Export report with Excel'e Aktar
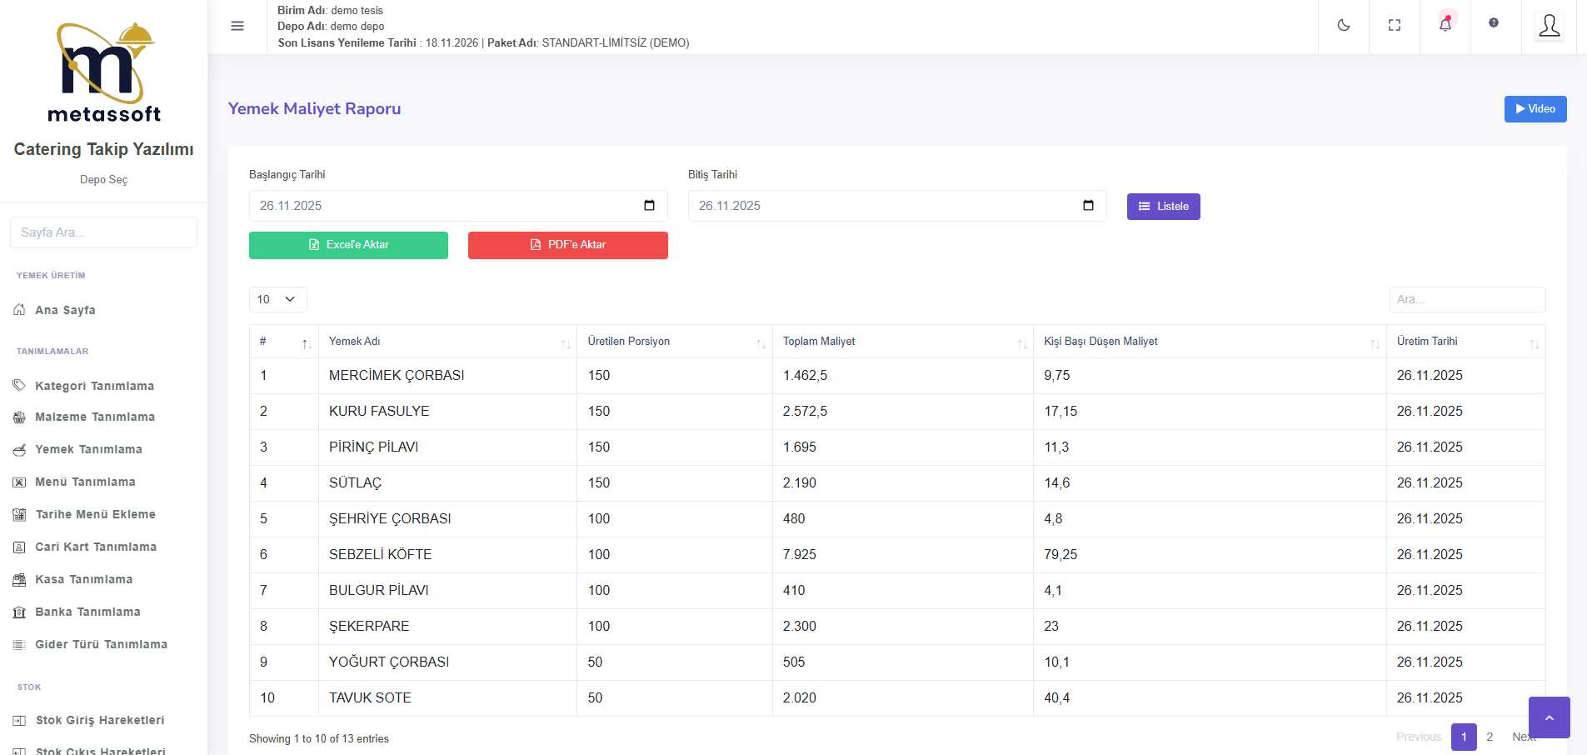The width and height of the screenshot is (1587, 755). tap(348, 245)
